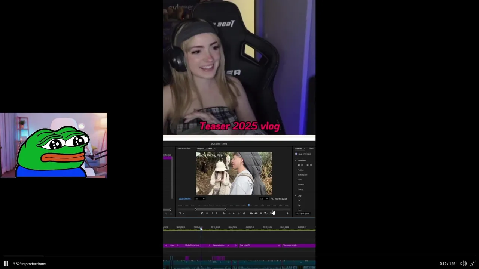This screenshot has width=479, height=269.
Task: Click the Rotation property label
Action: click(300, 185)
